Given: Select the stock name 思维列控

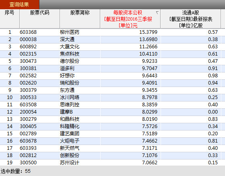Looking at the screenshot, I should click(x=70, y=105).
